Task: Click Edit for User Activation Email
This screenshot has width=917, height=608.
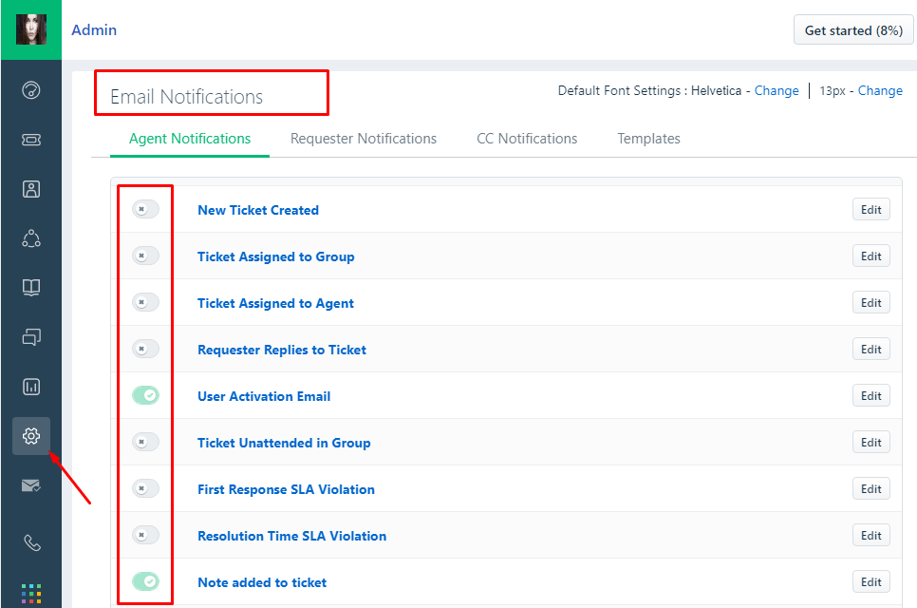Action: pyautogui.click(x=870, y=395)
